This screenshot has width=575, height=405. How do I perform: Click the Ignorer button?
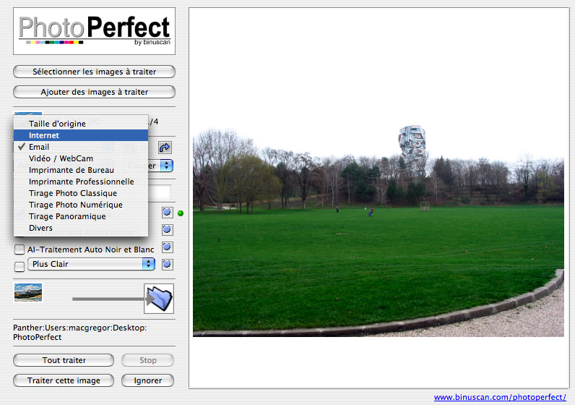(x=148, y=380)
